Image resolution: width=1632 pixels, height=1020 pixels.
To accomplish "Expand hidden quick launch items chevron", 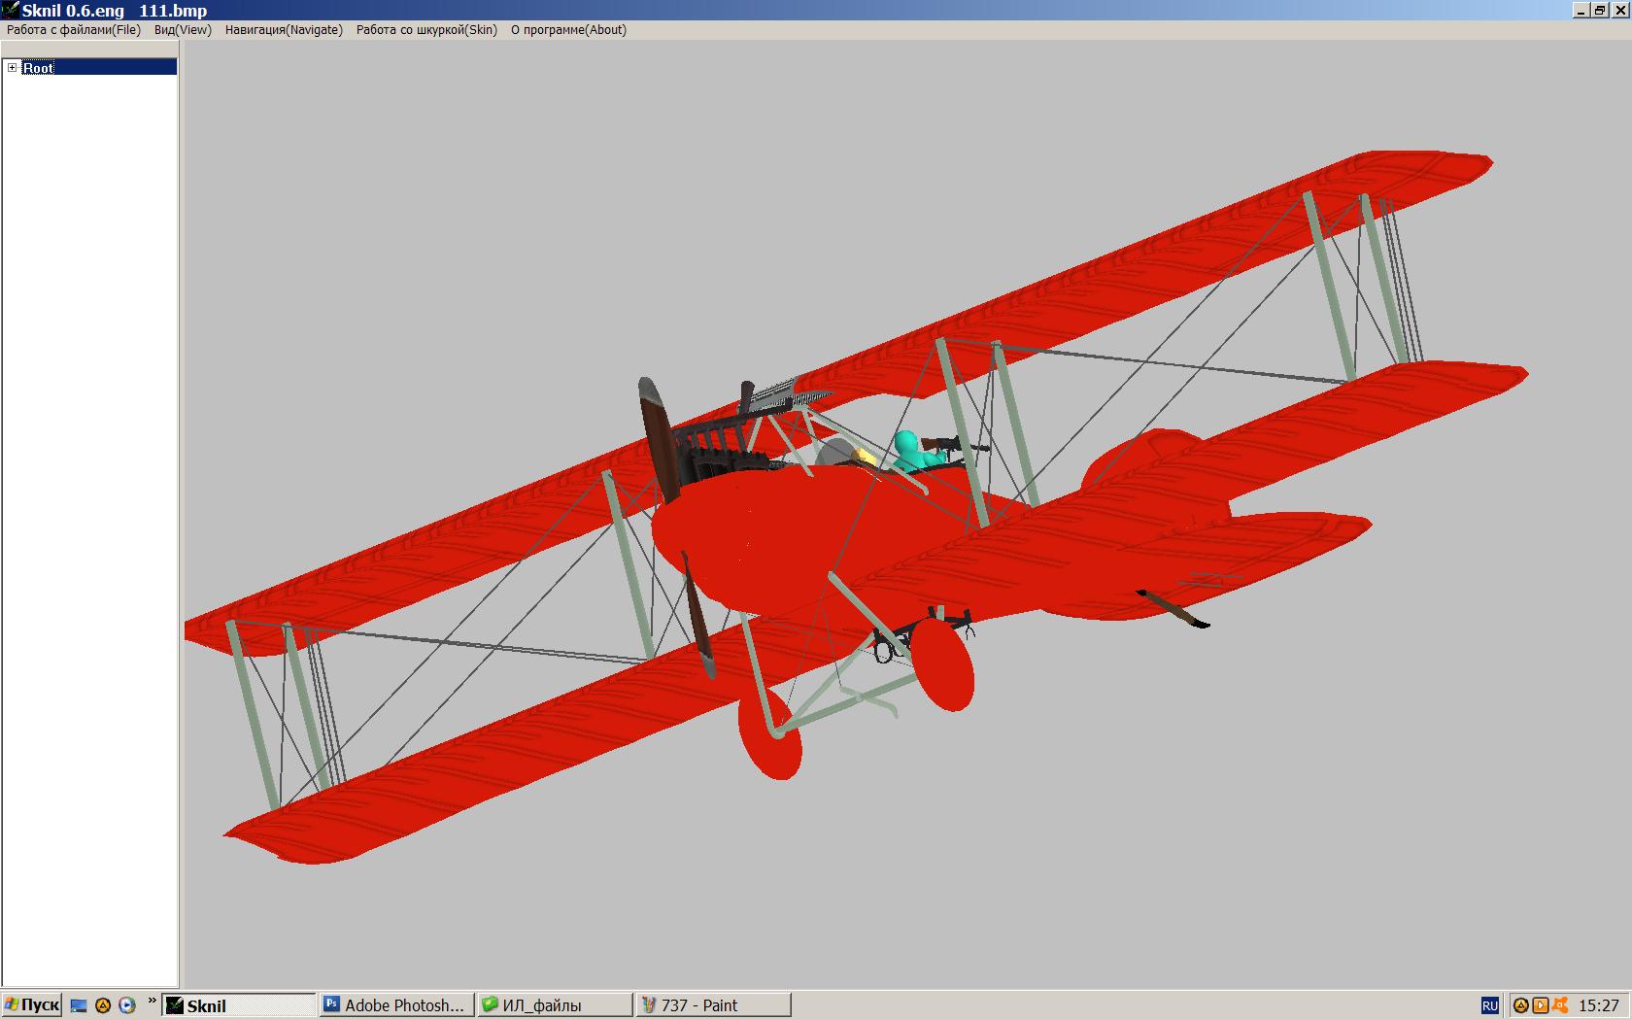I will [x=152, y=1002].
